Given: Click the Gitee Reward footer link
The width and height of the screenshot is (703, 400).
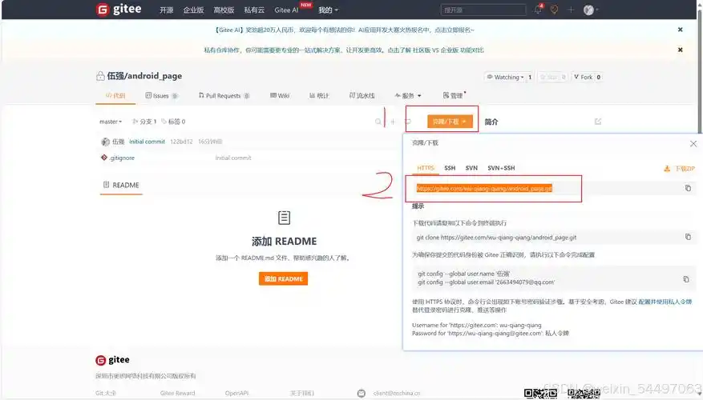Looking at the screenshot, I should [177, 394].
